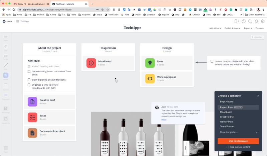Check Get remaining brand documents from client
Screen dimensions: 267x156
click(29, 71)
